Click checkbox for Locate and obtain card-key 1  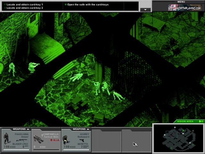(5, 5)
